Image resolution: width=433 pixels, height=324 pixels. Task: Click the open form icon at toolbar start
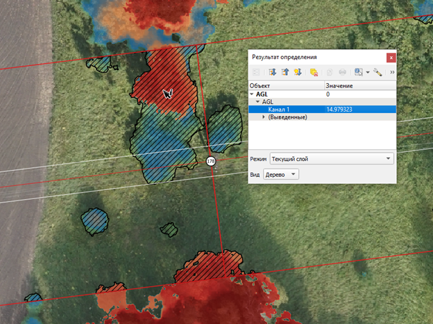[x=257, y=71]
